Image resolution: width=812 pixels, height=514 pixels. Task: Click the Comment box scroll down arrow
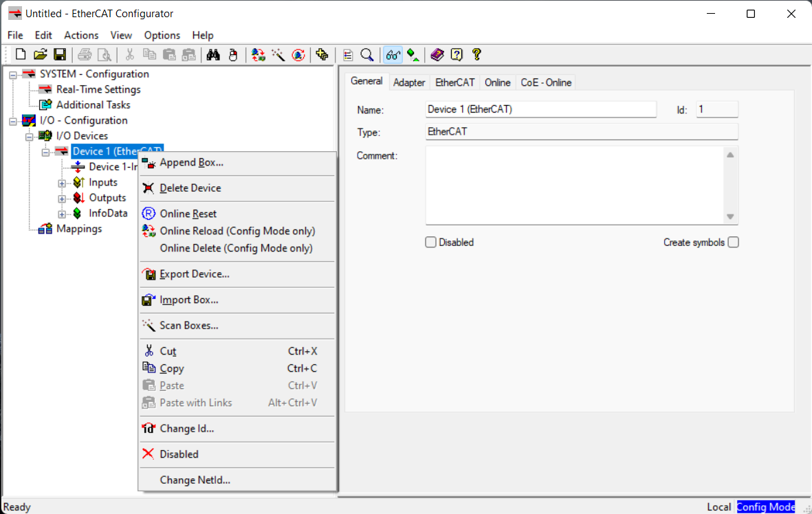730,216
